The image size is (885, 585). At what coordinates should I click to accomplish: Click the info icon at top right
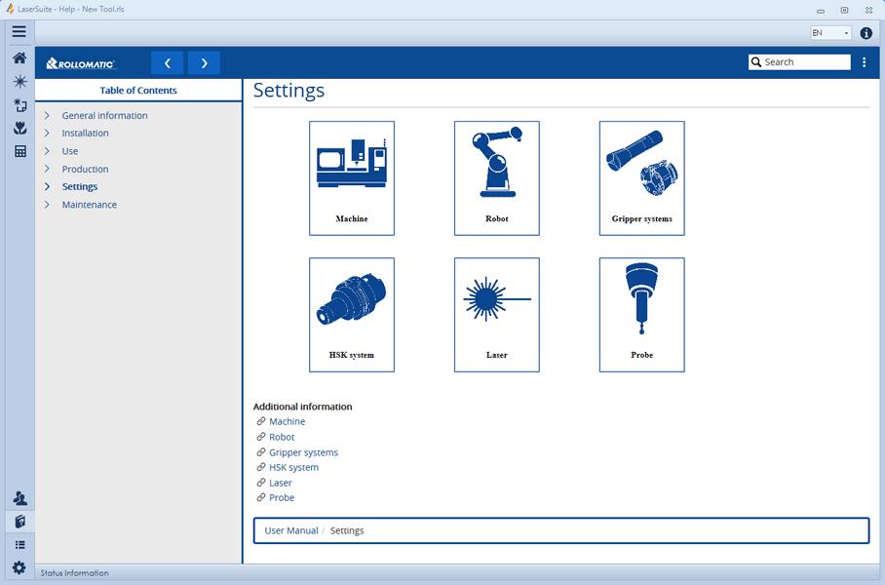tap(866, 33)
